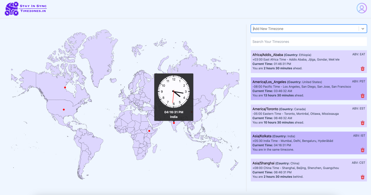371x195 pixels.
Task: Select the Asia/Shanghai timezone title
Action: click(x=263, y=163)
